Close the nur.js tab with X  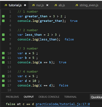[47, 5]
